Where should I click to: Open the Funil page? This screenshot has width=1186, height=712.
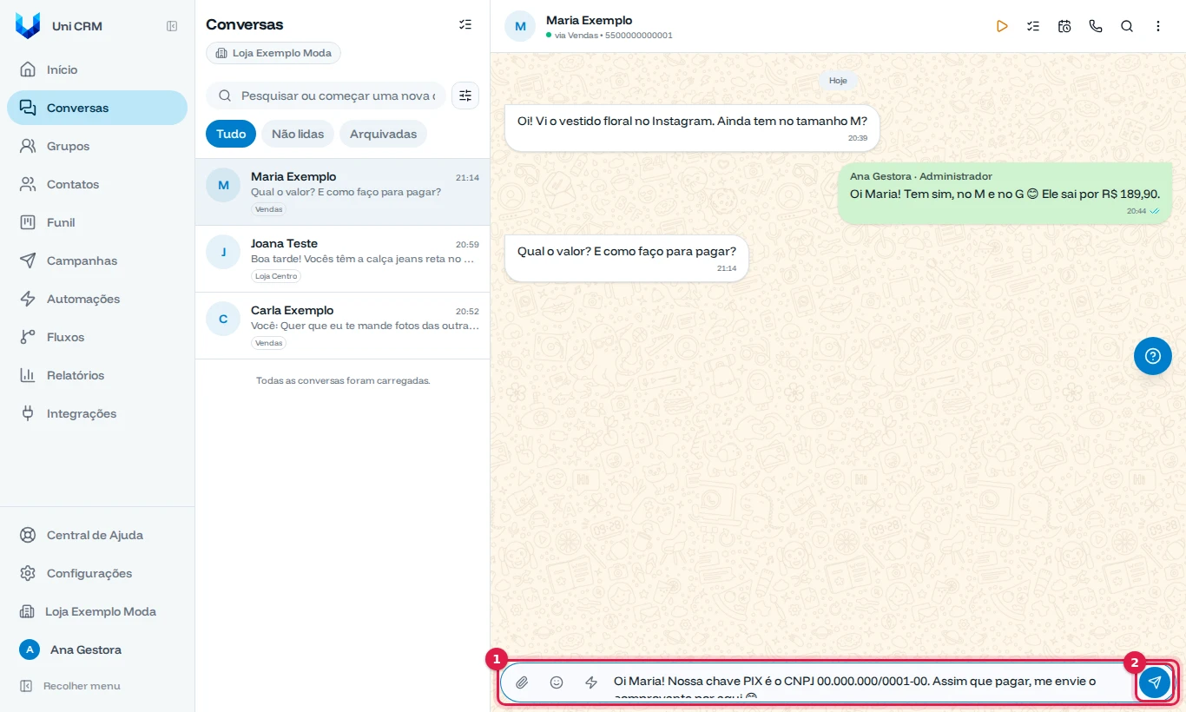click(97, 222)
